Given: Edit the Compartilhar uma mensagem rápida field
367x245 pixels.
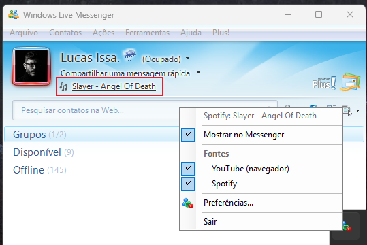Looking at the screenshot, I should click(125, 73).
